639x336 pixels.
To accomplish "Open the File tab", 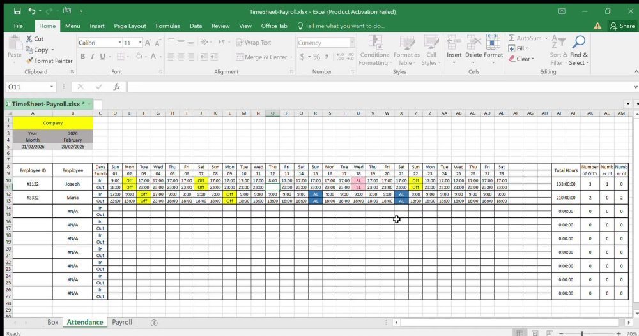I will tap(19, 26).
